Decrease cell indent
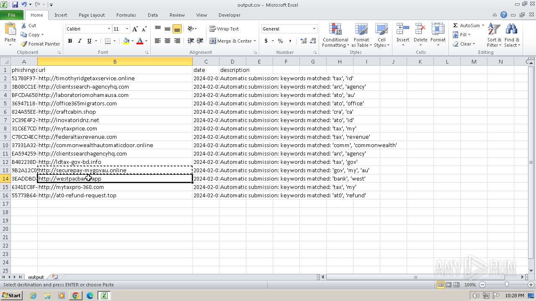The width and height of the screenshot is (536, 301). 191,41
